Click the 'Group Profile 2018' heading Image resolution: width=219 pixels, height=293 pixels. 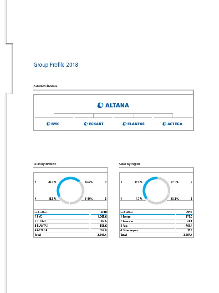[x=56, y=65]
